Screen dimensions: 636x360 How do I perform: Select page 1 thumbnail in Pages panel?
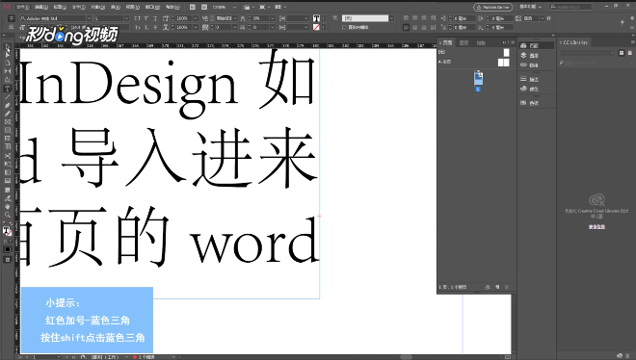tap(478, 78)
